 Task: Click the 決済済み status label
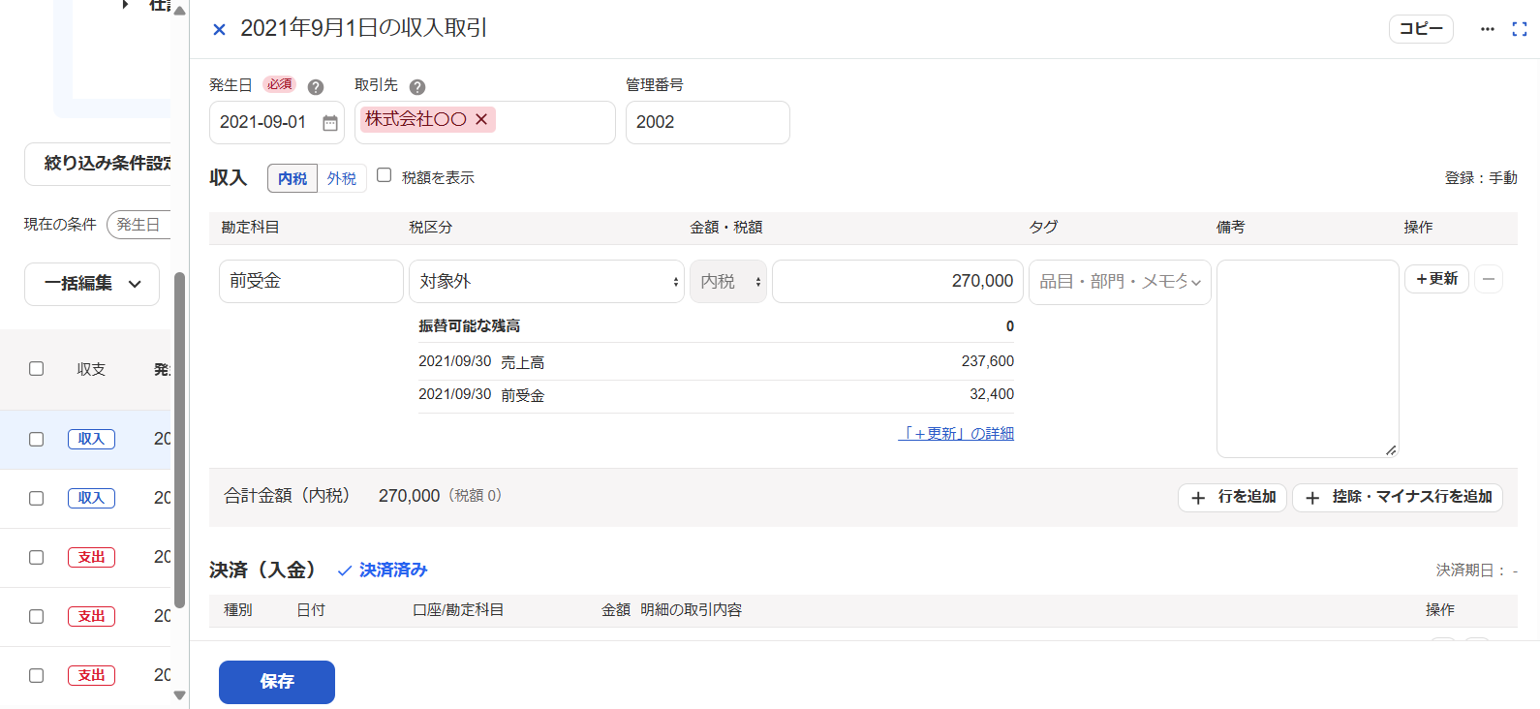383,570
